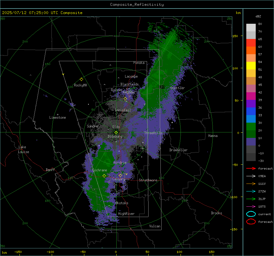Viewport: 274px width, 256px height.
Task: Click the magenta 18TS arrow icon
Action: click(x=251, y=206)
